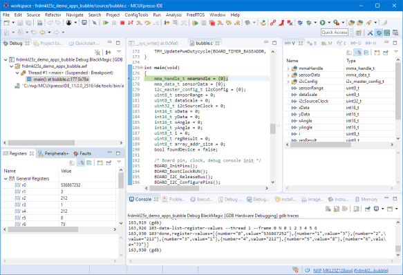Image resolution: width=403 pixels, height=275 pixels.
Task: Click the blue bug Debug toolbar icon
Action: (x=300, y=23)
